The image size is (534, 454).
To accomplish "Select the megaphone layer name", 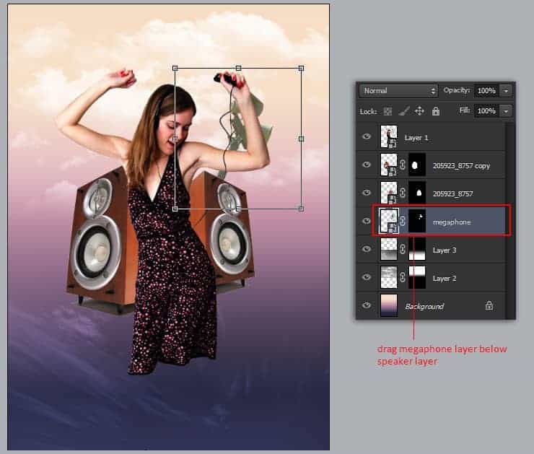I will tap(452, 222).
